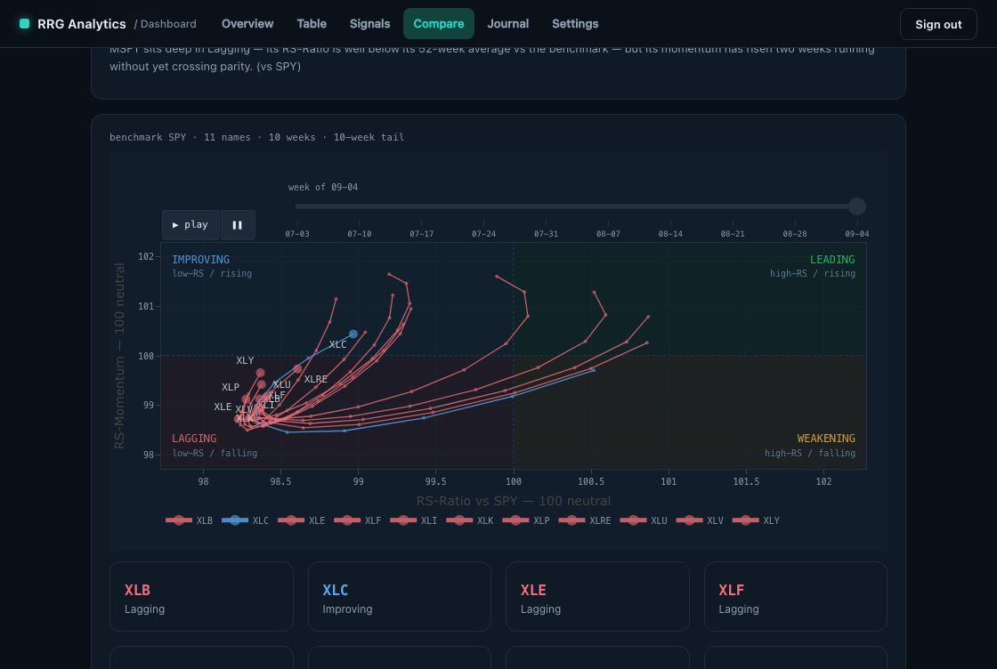
Task: Pause the timeline animation
Action: [x=237, y=225]
